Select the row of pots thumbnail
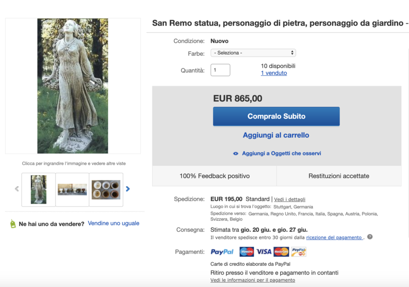409x287 pixels. [72, 189]
